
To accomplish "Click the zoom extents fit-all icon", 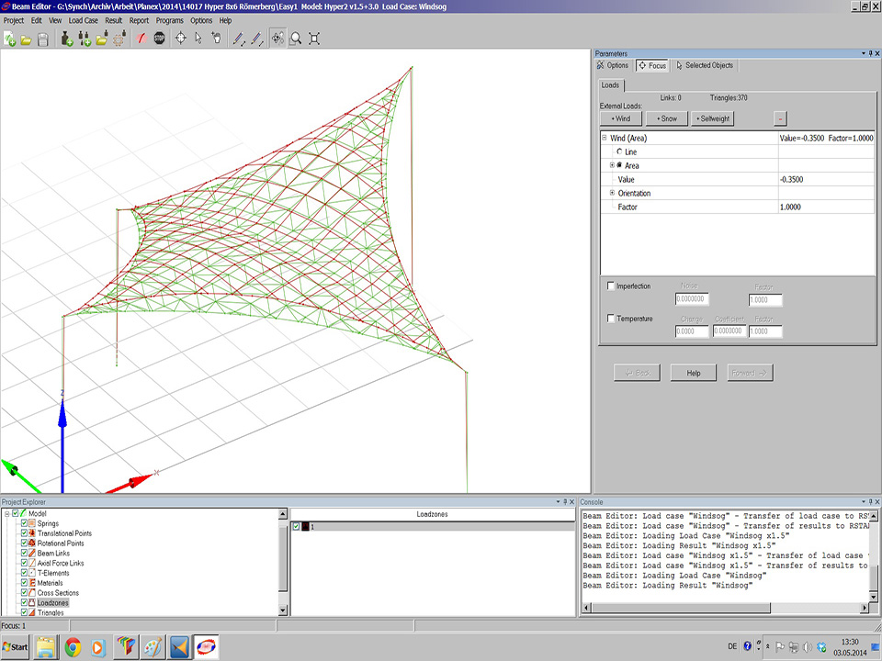I will tap(314, 39).
